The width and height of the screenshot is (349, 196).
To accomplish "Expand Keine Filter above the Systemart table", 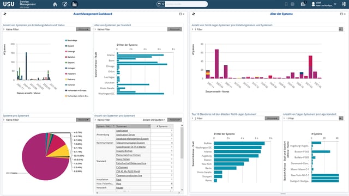I will click(x=95, y=120).
